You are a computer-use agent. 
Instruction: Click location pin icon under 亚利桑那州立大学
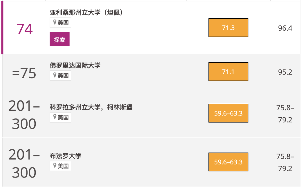tap(55, 23)
